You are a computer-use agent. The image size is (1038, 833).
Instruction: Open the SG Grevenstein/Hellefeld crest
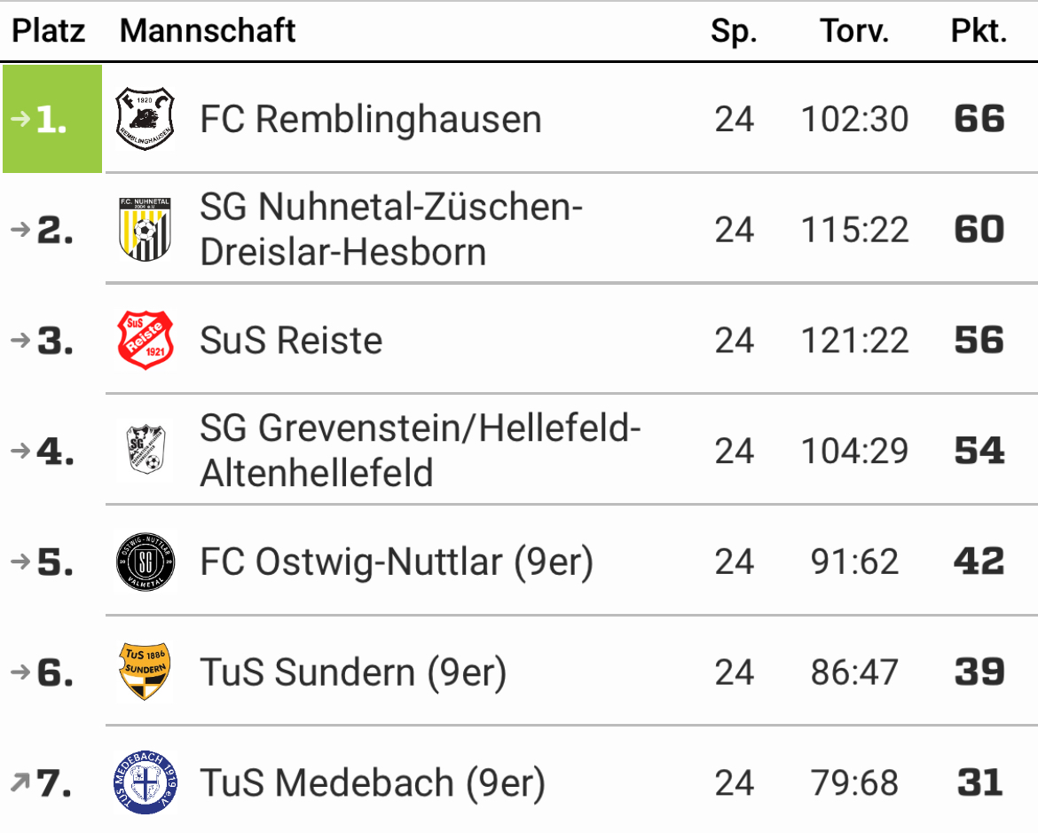pos(145,451)
